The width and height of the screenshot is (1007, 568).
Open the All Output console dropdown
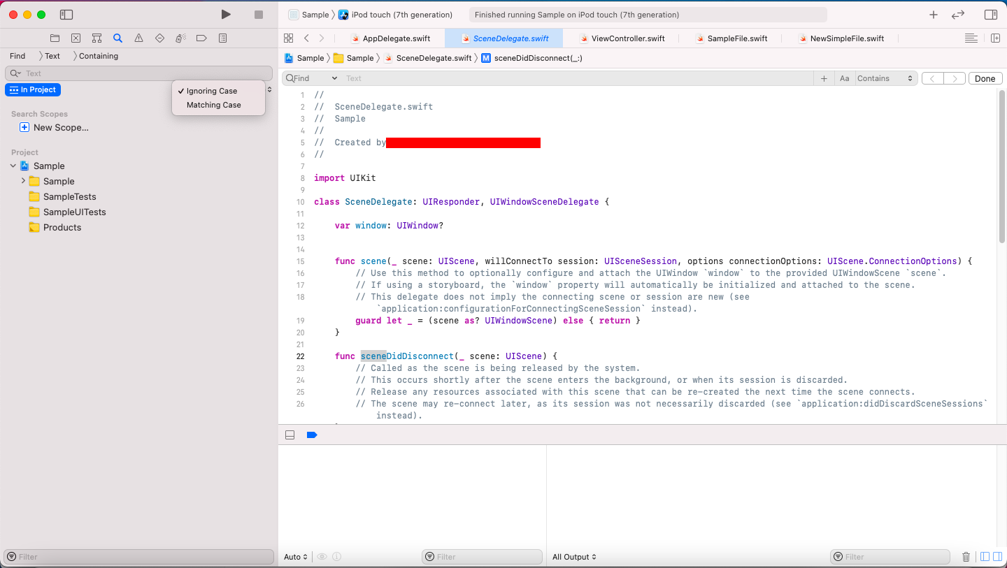[x=574, y=557]
